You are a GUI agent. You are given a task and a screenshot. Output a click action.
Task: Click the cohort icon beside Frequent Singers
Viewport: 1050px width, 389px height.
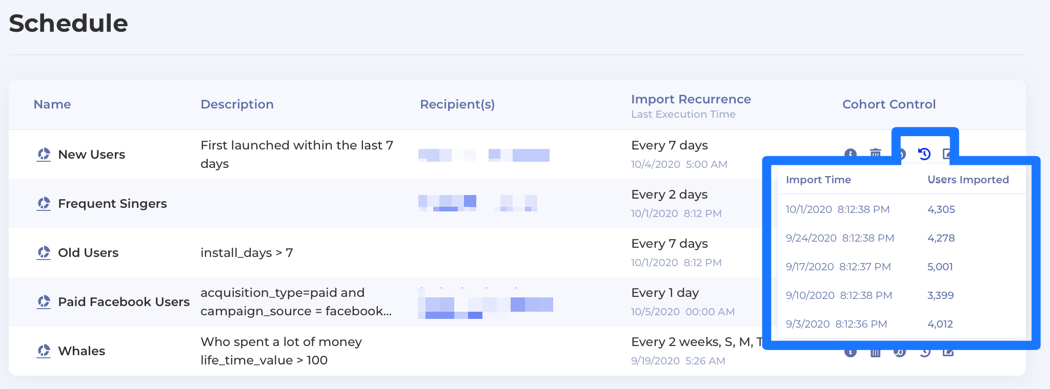coord(44,204)
